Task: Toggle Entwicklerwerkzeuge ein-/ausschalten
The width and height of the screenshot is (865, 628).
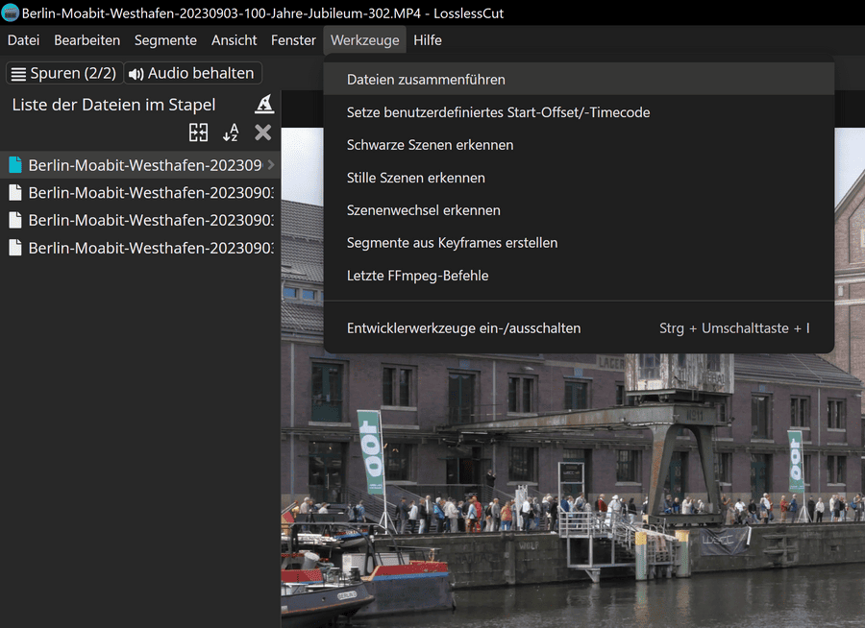Action: [x=463, y=327]
